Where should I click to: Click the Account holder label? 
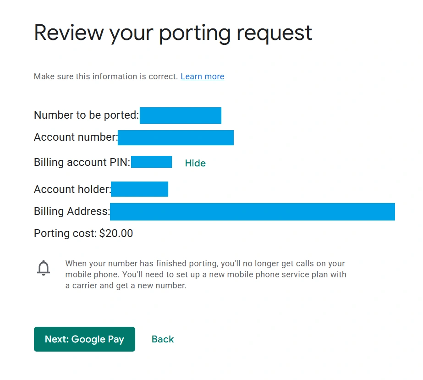click(x=72, y=189)
